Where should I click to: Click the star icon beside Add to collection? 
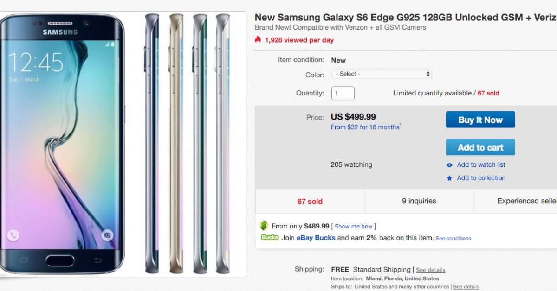[449, 178]
